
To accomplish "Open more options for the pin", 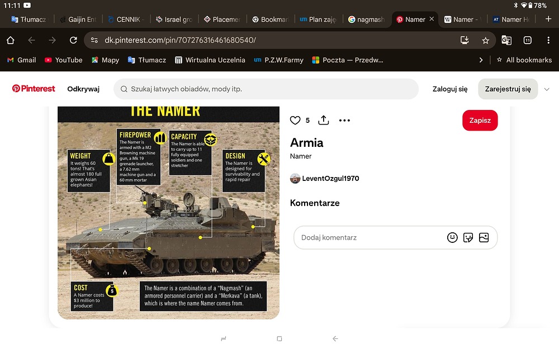I will point(344,121).
